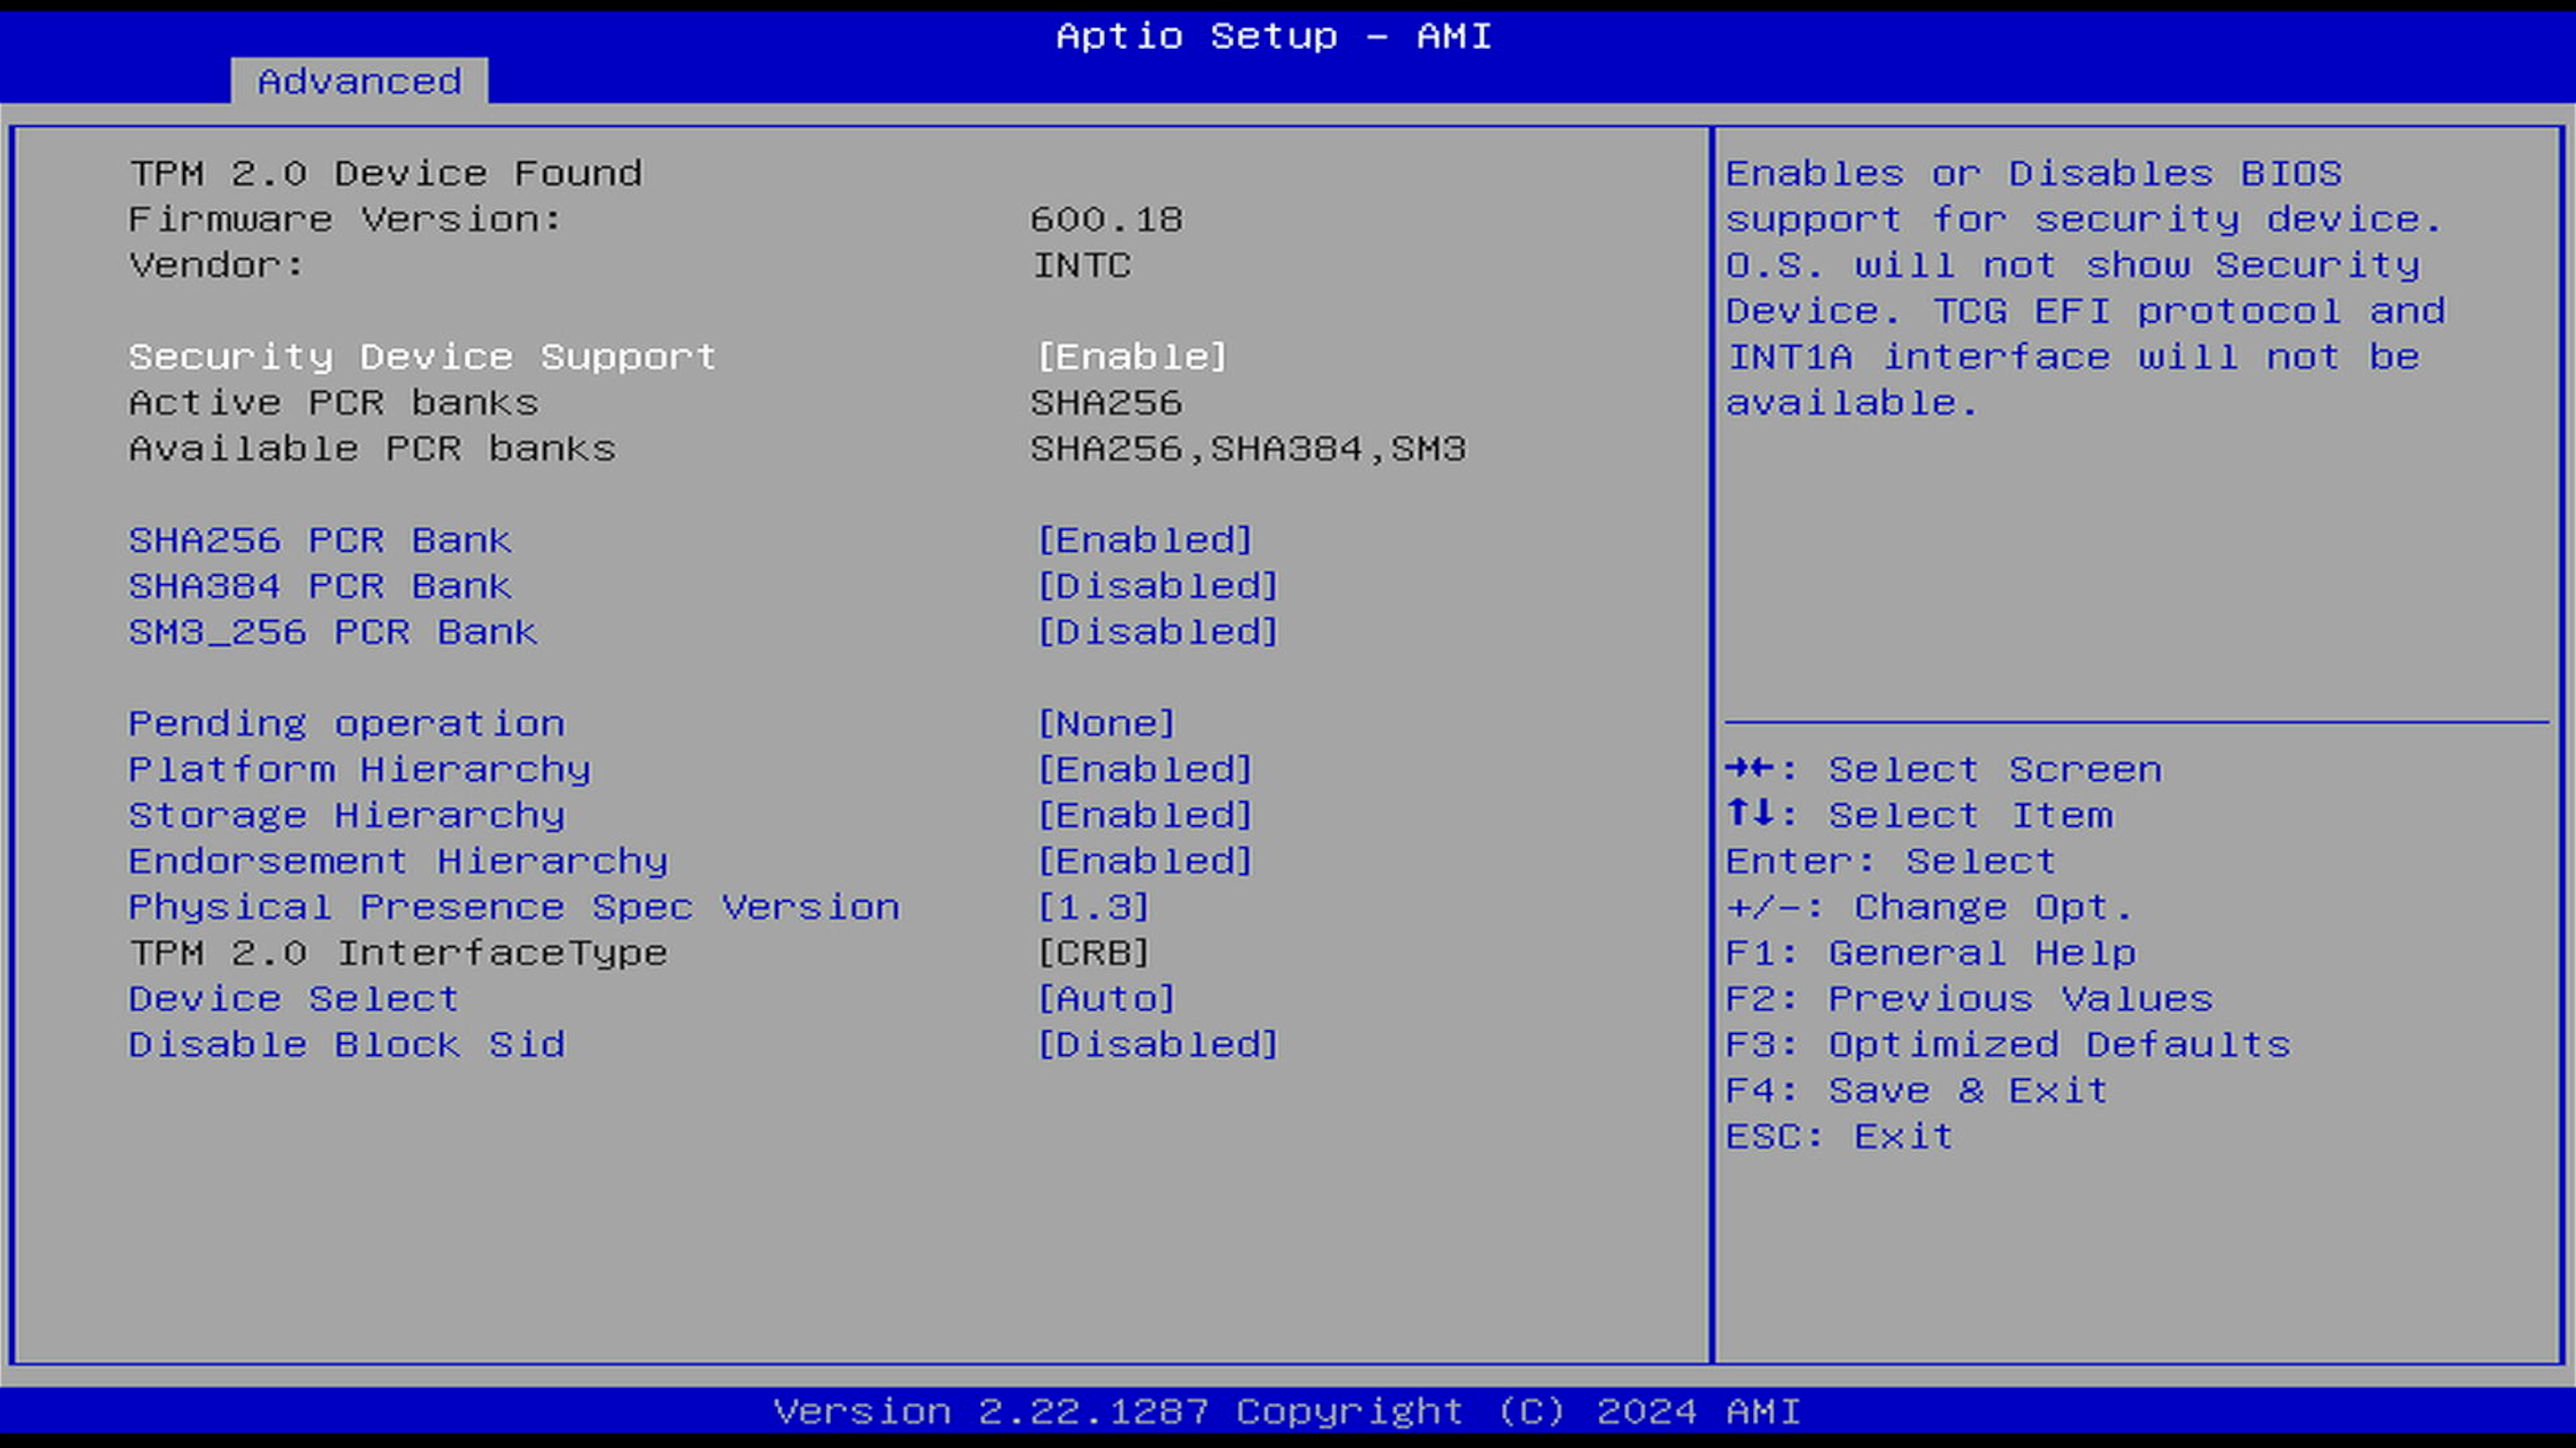Click F4 Save & Exit hint
Viewport: 2576px width, 1448px height.
[x=1916, y=1091]
